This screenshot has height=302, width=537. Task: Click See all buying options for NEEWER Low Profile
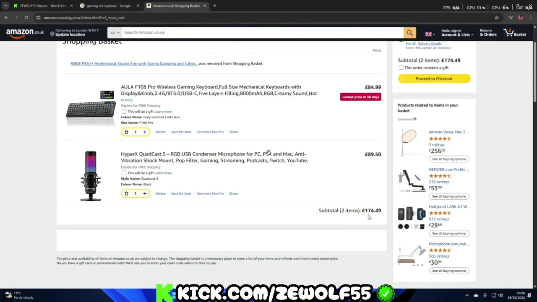[x=449, y=196]
